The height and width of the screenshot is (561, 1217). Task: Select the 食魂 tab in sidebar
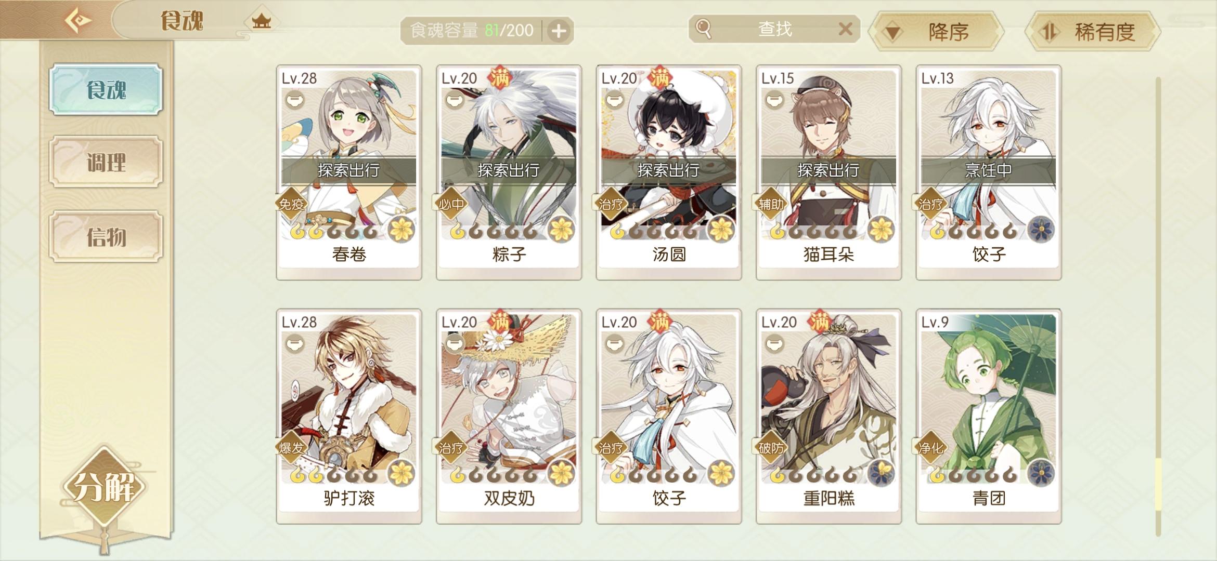(106, 89)
